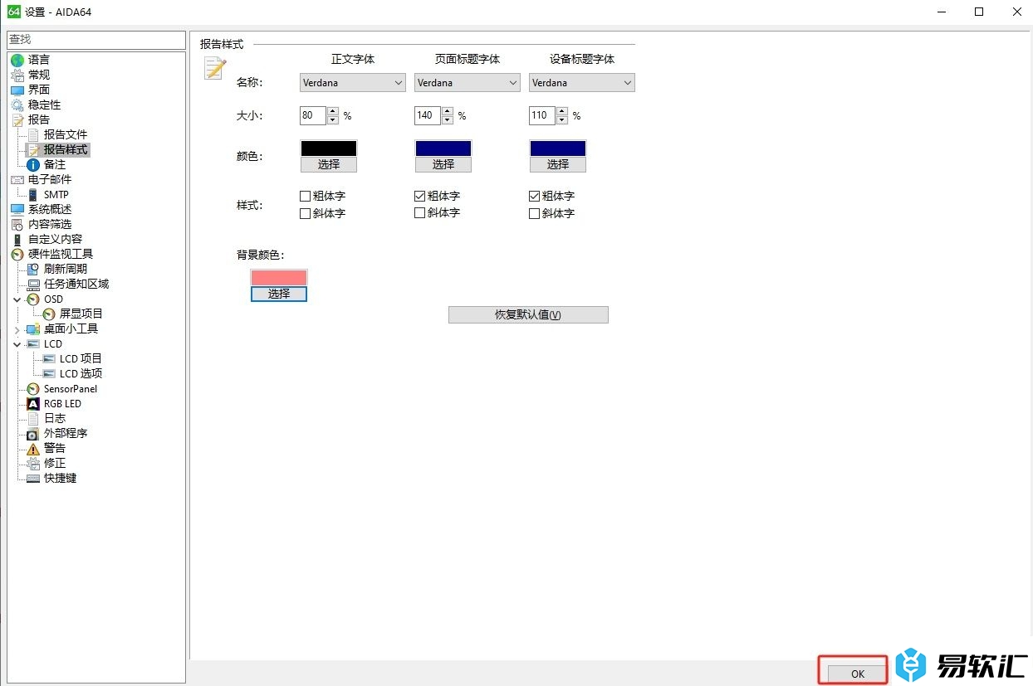Click the camera icon beside 外部程序
The width and height of the screenshot is (1033, 686).
[x=33, y=433]
